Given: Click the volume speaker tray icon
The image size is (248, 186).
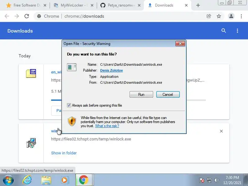Looking at the screenshot, I should point(216,180).
